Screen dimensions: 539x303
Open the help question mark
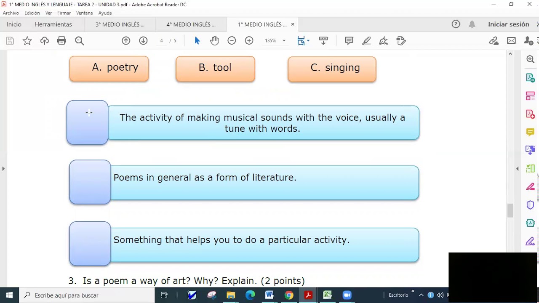456,24
